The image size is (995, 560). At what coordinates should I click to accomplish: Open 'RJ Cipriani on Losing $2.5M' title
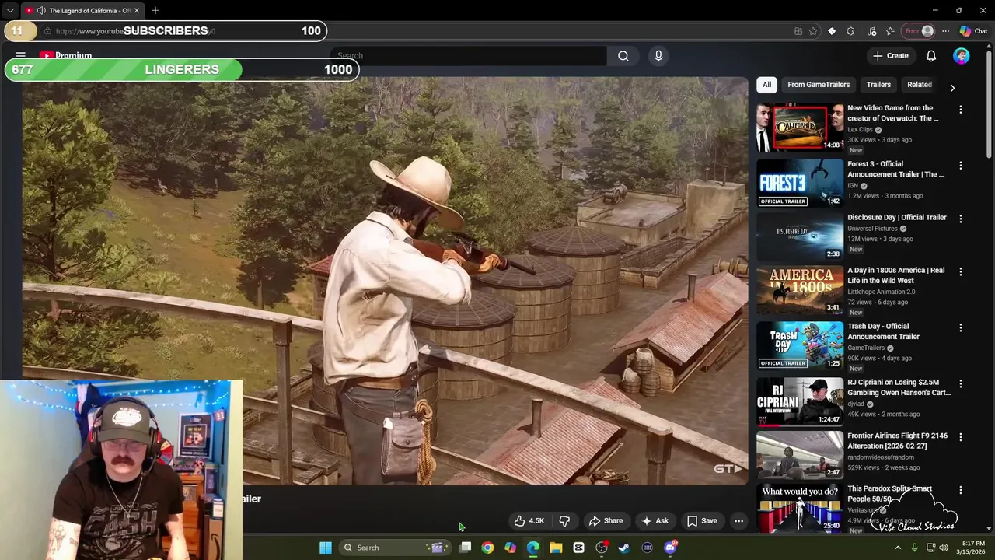[899, 387]
